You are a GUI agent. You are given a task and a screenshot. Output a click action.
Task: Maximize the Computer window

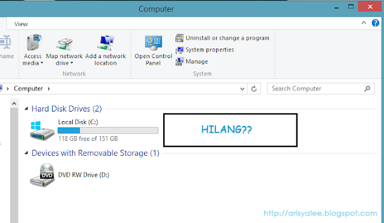(350, 7)
